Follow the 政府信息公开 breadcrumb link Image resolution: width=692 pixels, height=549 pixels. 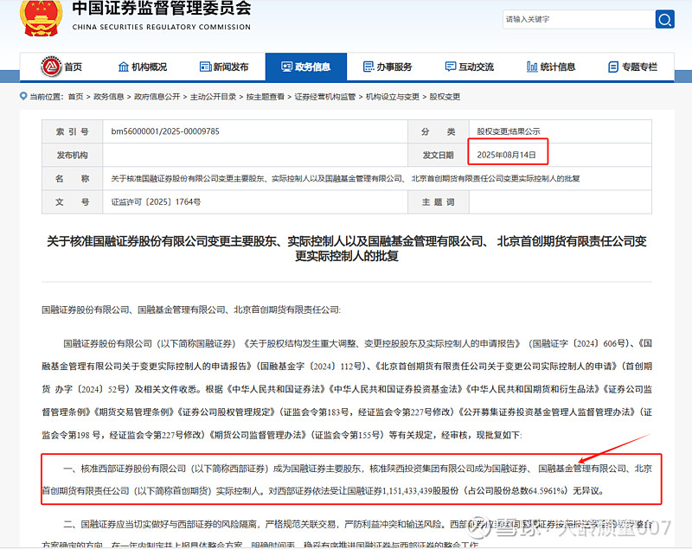tap(157, 97)
